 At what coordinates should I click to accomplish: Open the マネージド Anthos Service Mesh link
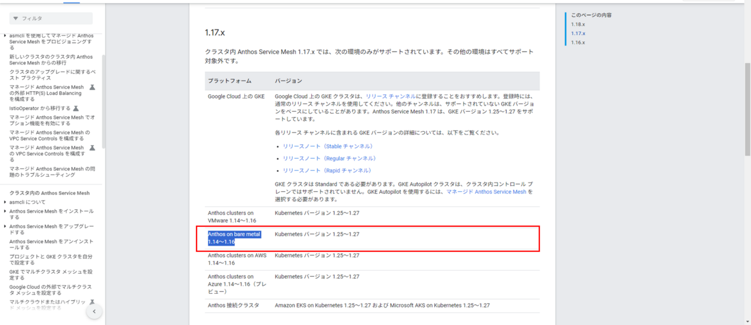(x=486, y=192)
